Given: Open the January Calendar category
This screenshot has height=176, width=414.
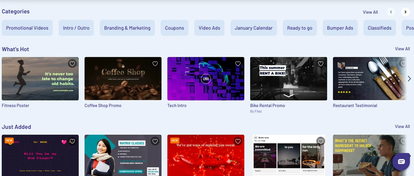Looking at the screenshot, I should pos(253,28).
